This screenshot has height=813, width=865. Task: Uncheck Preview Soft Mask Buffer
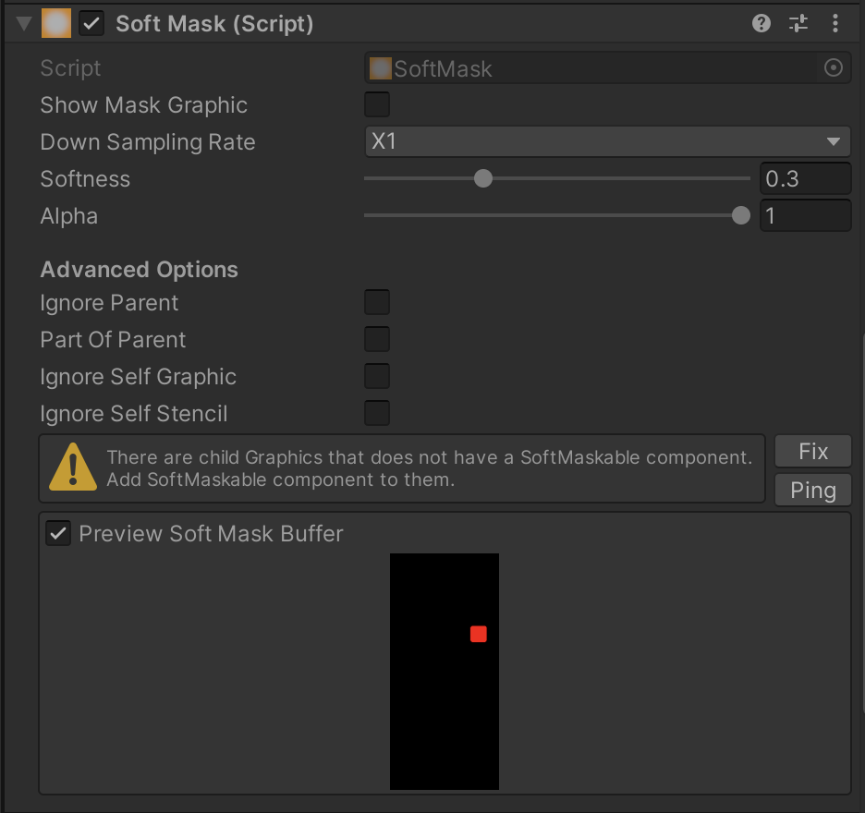(58, 533)
